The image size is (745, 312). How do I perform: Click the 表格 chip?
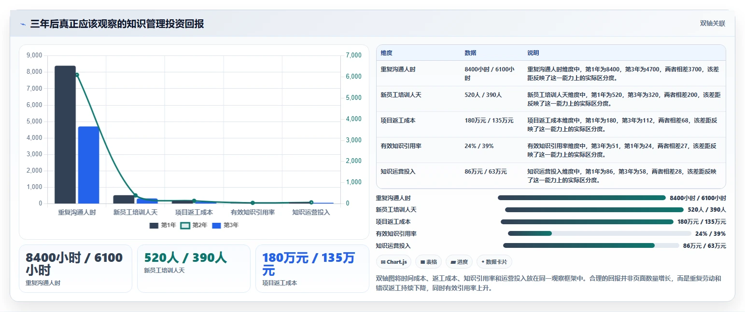pos(428,262)
